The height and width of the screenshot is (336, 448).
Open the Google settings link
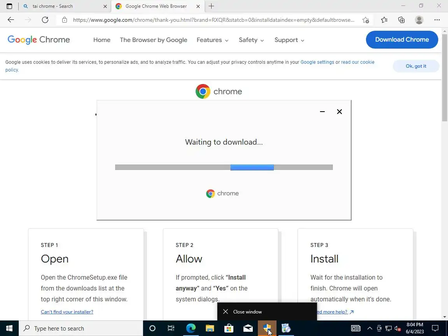(317, 62)
